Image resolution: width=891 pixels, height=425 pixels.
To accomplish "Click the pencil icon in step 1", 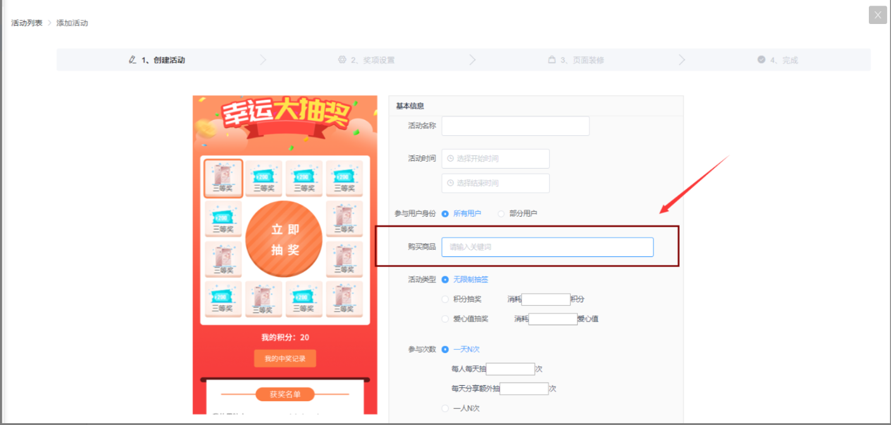I will point(132,60).
